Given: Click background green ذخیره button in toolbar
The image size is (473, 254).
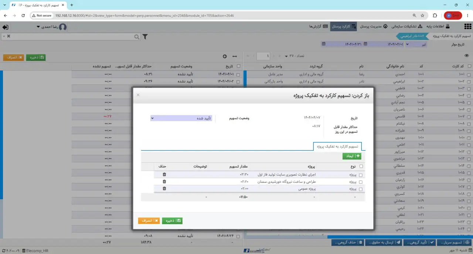Looking at the screenshot, I should 36,58.
